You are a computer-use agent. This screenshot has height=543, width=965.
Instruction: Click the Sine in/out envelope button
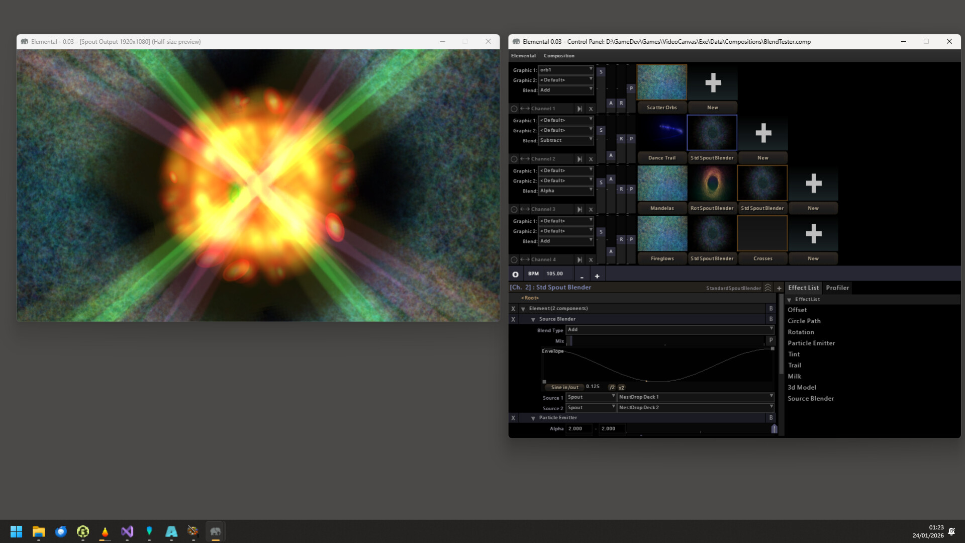564,387
